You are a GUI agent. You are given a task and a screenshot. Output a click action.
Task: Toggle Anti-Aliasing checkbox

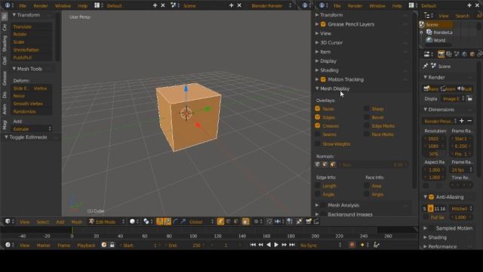[x=431, y=196]
